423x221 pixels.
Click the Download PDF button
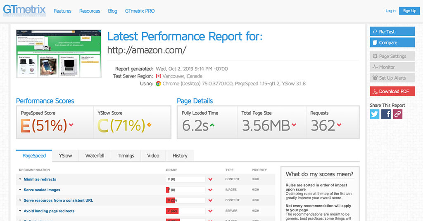pos(392,92)
